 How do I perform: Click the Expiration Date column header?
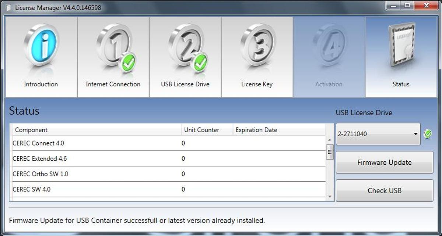[279, 130]
